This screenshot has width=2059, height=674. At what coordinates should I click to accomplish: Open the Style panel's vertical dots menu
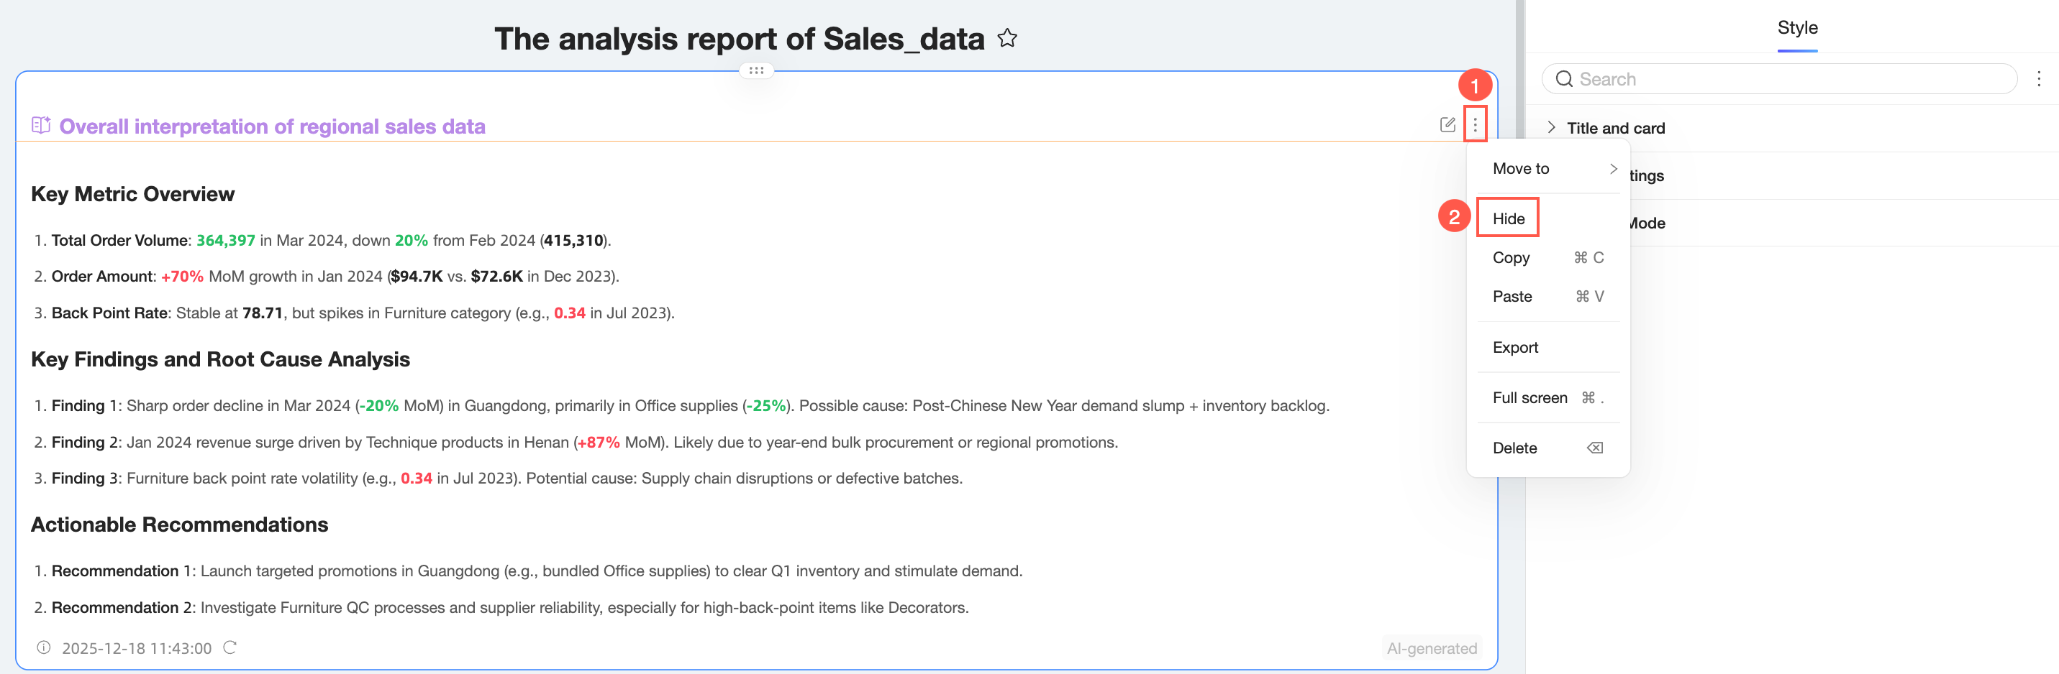(2038, 79)
